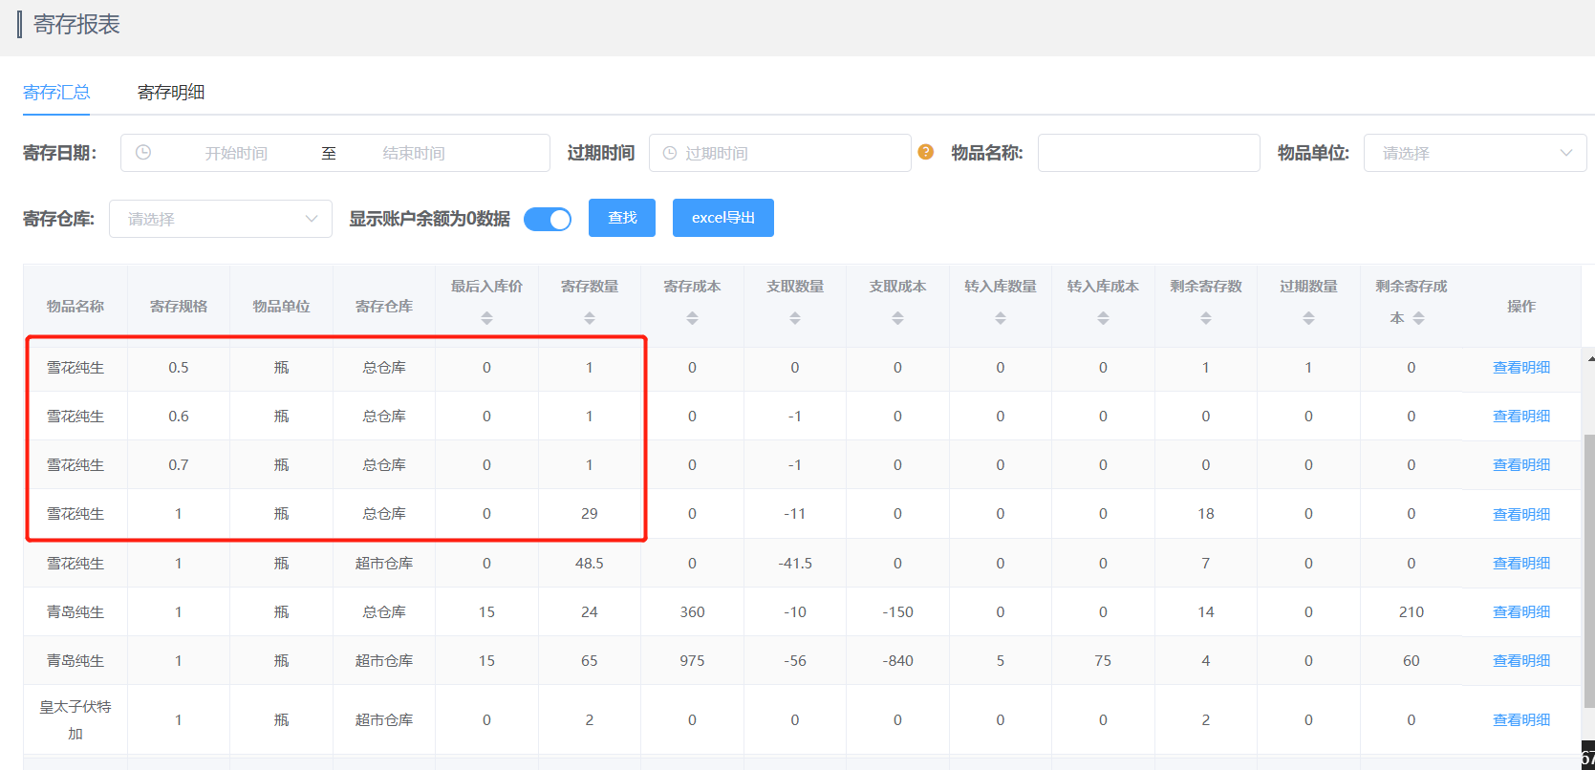Sort by 剩余寄存成本 column arrows
Screen dimensions: 1595x770
pos(1418,318)
